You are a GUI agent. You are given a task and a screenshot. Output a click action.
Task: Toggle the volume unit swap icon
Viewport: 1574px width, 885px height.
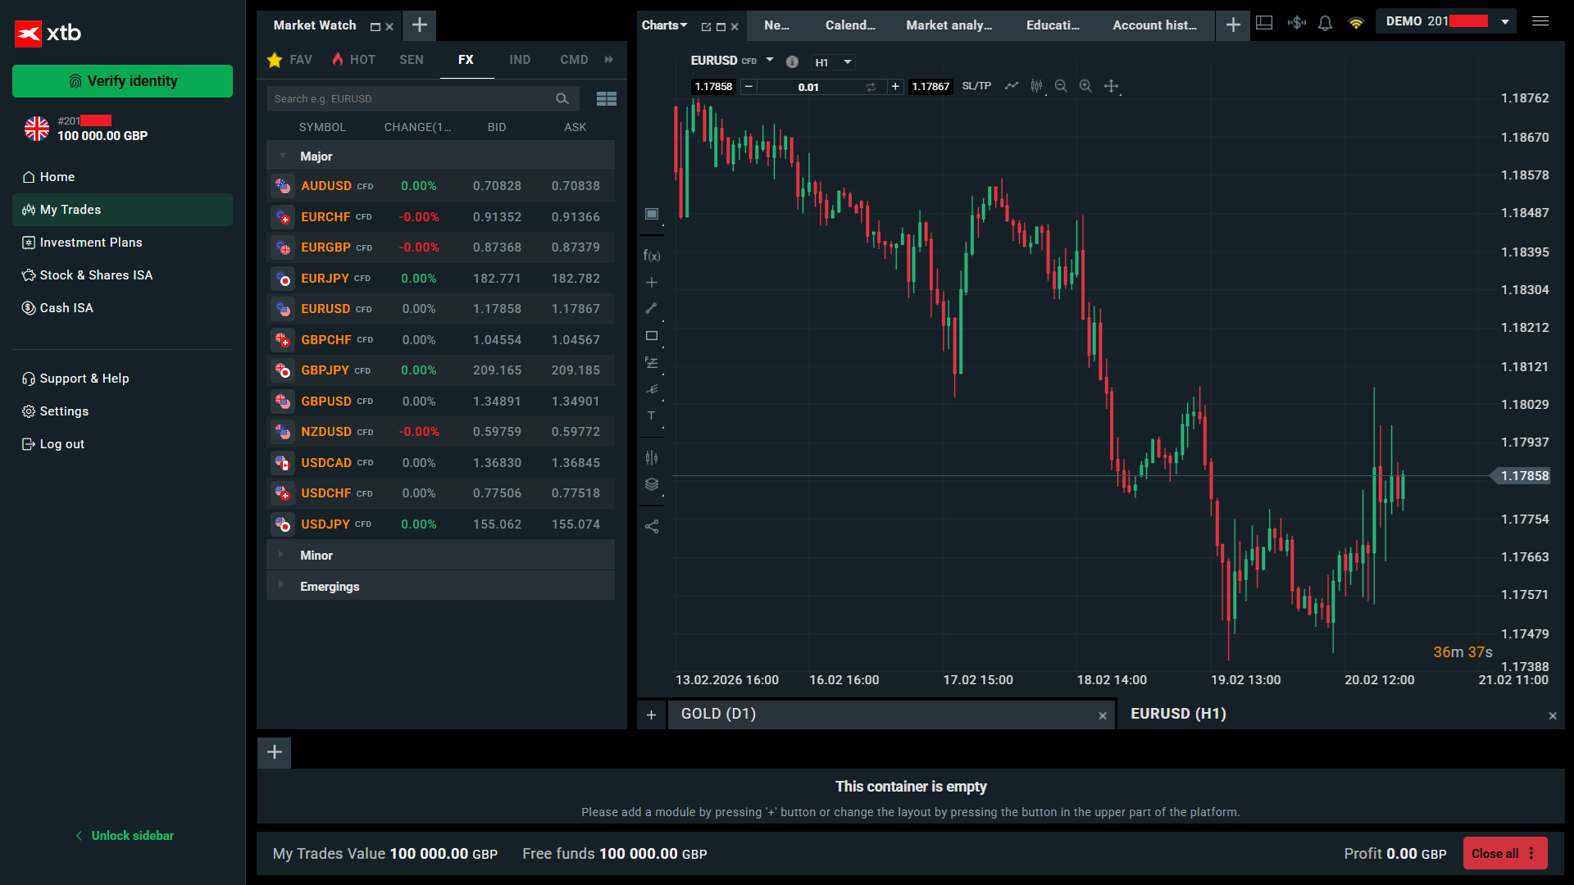871,87
